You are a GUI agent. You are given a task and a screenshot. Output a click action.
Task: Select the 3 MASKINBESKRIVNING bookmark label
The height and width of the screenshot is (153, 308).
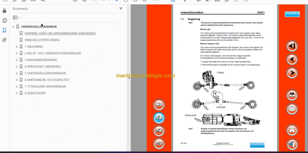click(x=41, y=60)
